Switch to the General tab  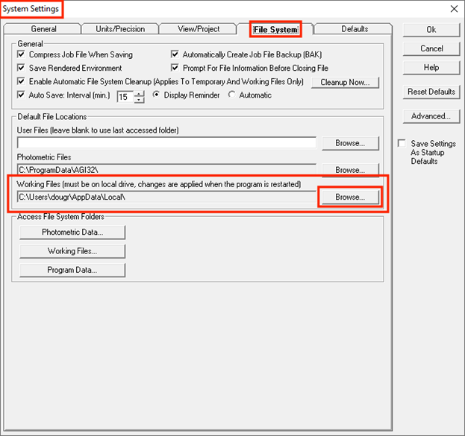point(43,29)
